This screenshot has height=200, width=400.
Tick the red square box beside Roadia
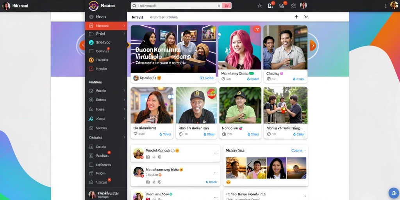[x=91, y=69]
